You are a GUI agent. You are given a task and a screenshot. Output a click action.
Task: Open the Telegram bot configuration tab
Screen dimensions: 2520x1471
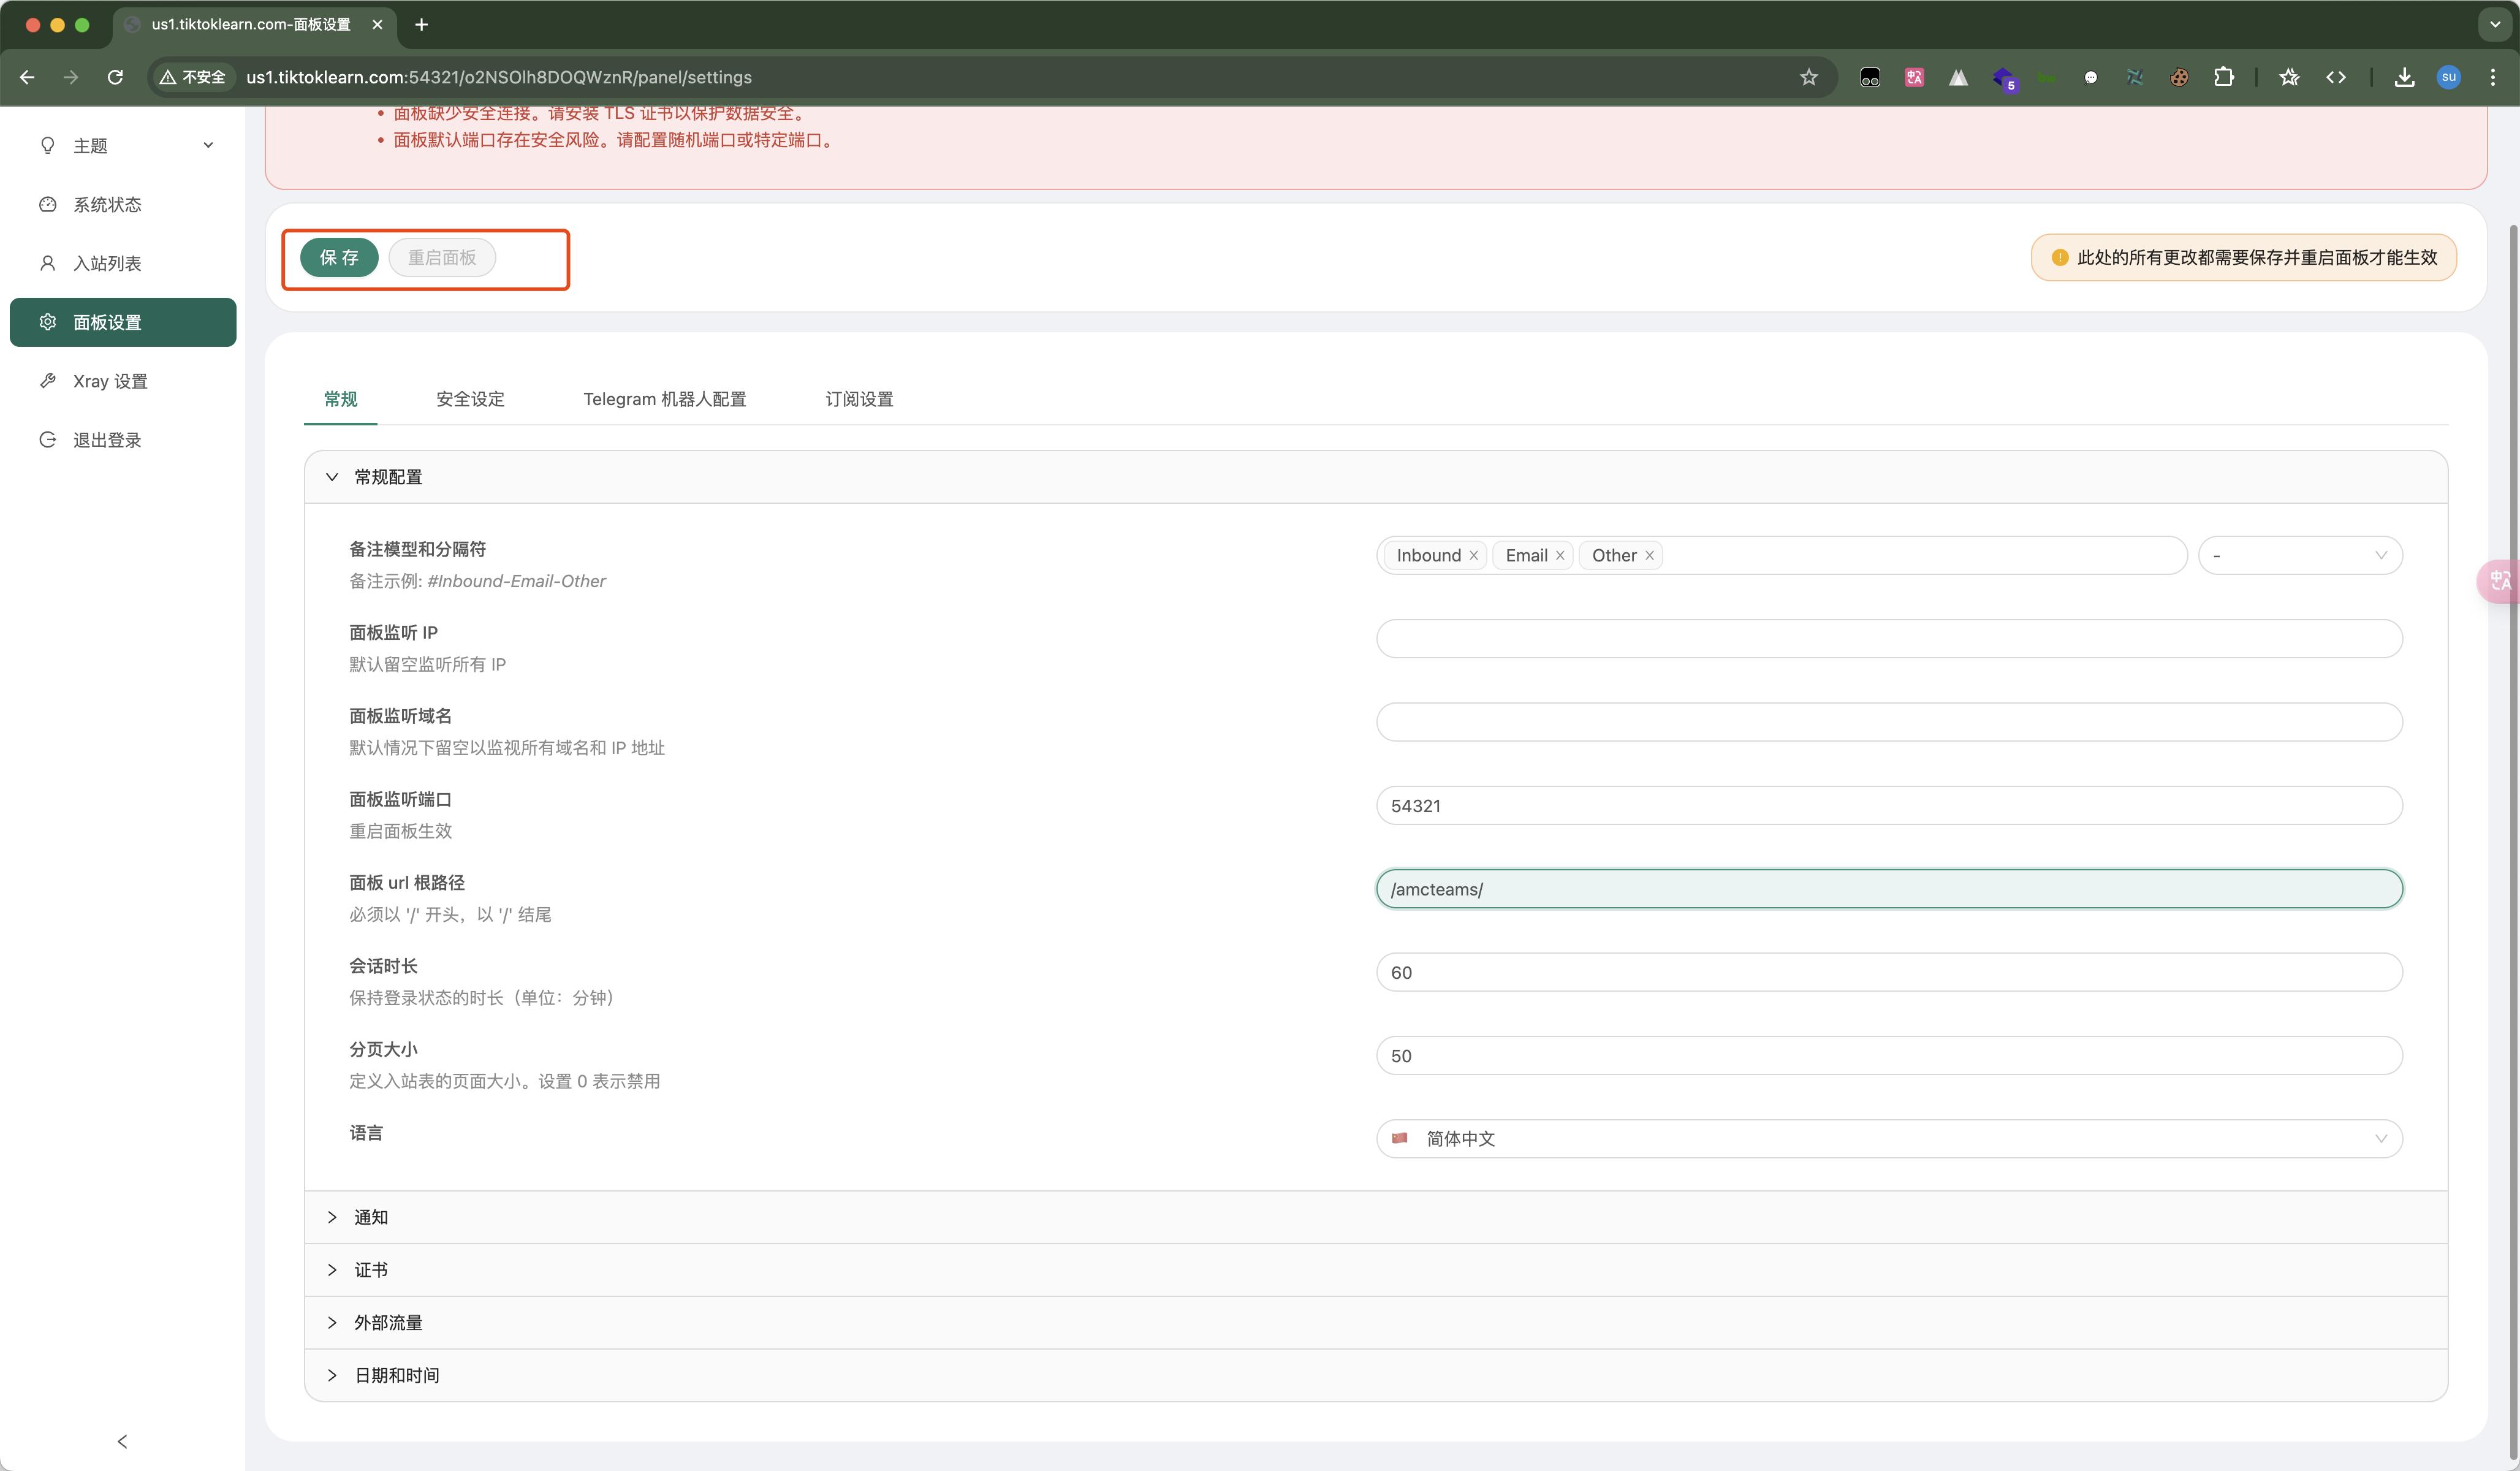pos(664,399)
